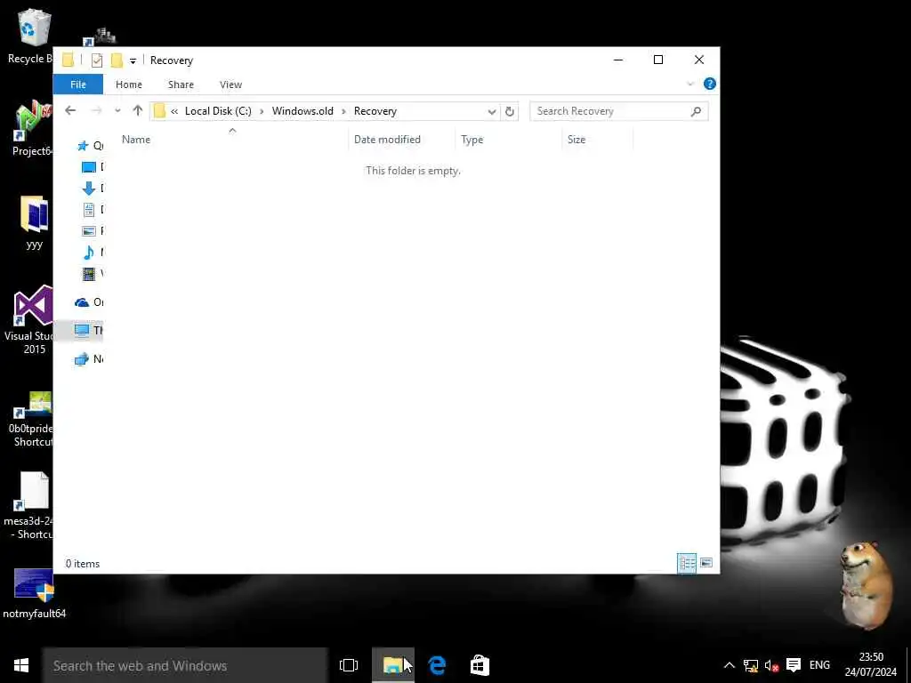Switch to details view layout
Image resolution: width=911 pixels, height=683 pixels.
point(687,563)
